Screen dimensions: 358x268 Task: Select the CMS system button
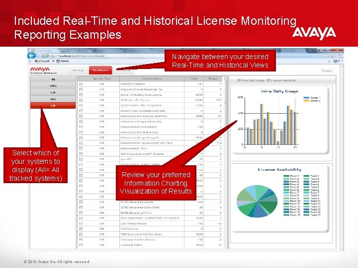53,86
